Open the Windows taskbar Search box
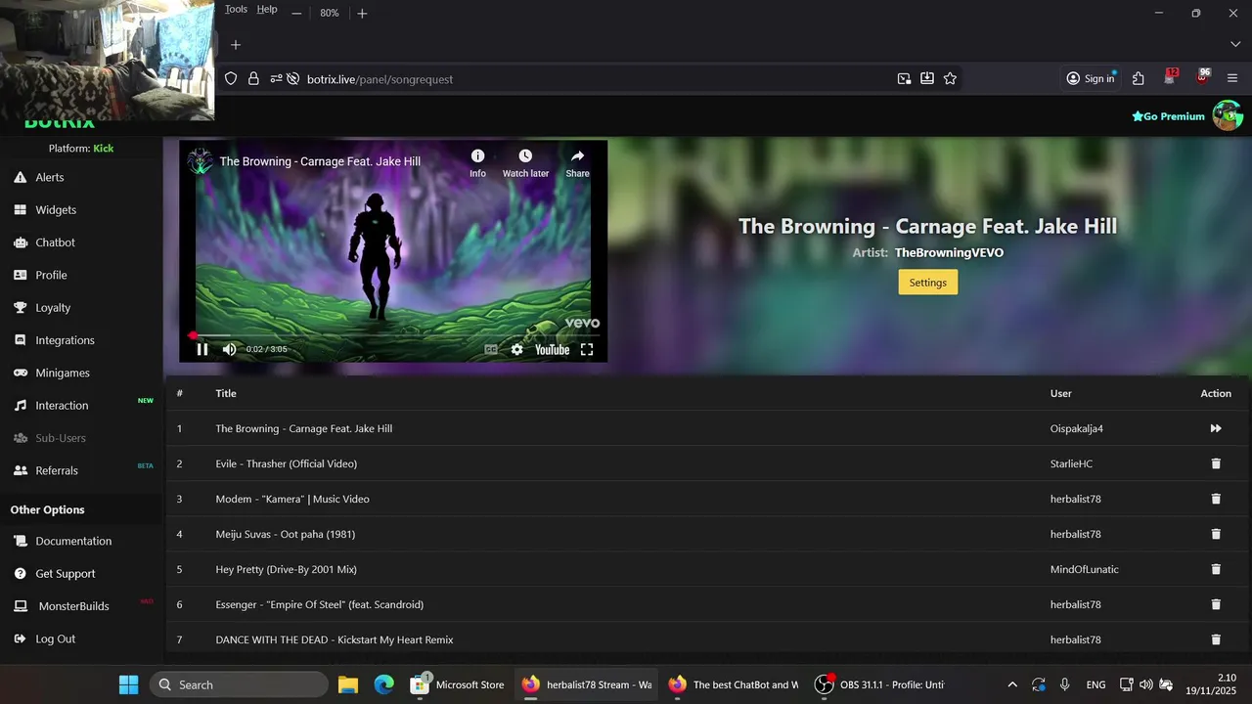This screenshot has width=1252, height=704. [x=239, y=684]
